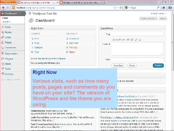Click the Spam comments link

(x=72, y=52)
